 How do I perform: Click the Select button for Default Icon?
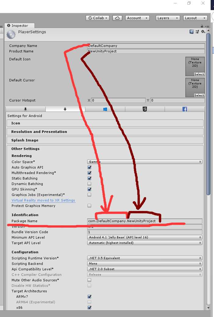coord(199,74)
